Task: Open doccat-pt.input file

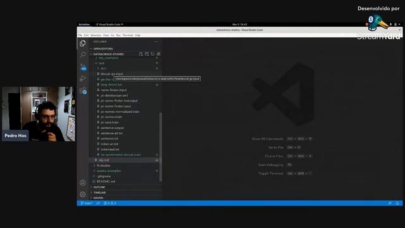Action: click(124, 74)
